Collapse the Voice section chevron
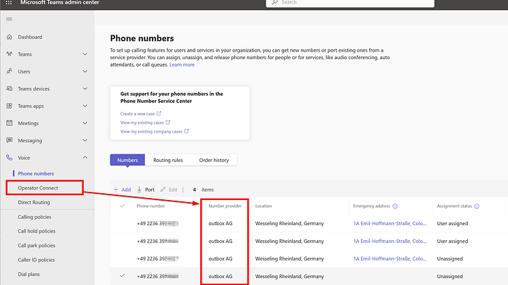This screenshot has height=285, width=508. pyautogui.click(x=85, y=158)
